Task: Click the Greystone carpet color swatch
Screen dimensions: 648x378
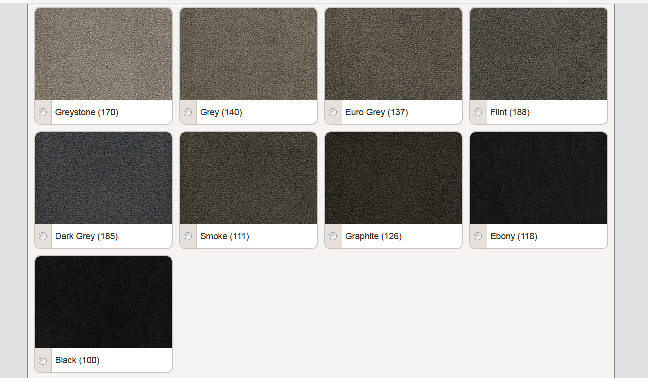Action: tap(104, 54)
